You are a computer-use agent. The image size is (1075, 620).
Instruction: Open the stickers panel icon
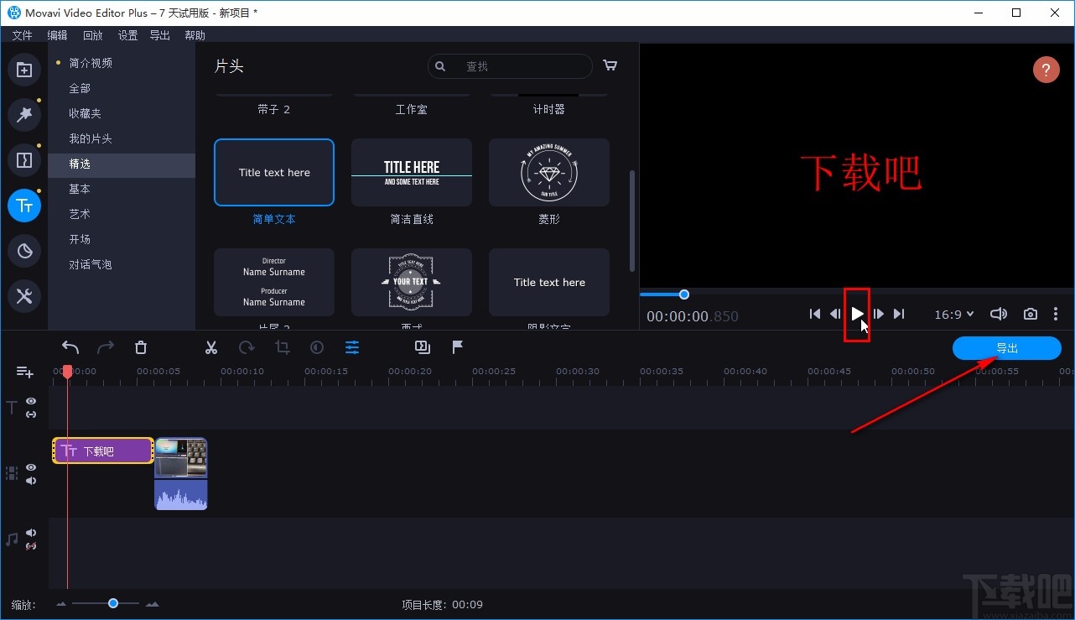coord(24,250)
